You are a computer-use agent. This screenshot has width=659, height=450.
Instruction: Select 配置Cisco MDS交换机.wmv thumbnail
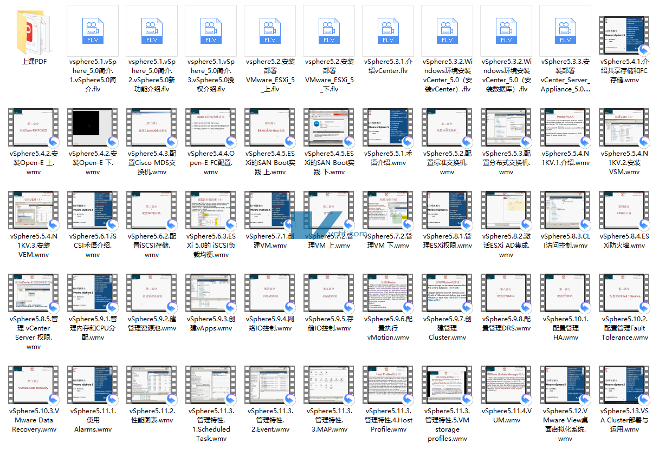click(152, 128)
